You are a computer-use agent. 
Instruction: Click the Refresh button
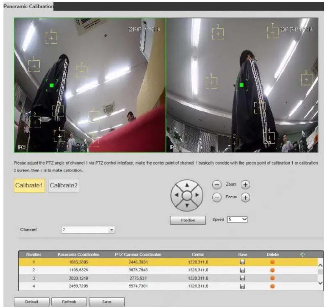69,302
